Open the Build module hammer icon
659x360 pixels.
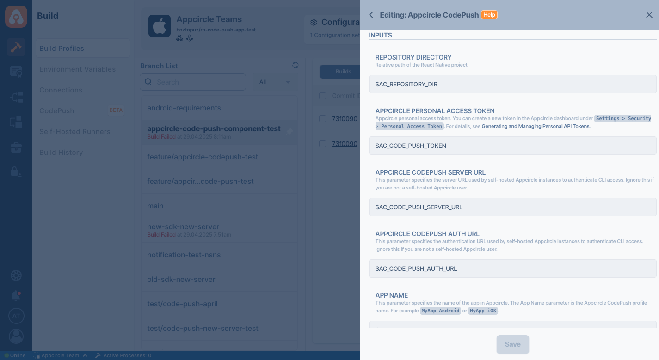point(16,47)
